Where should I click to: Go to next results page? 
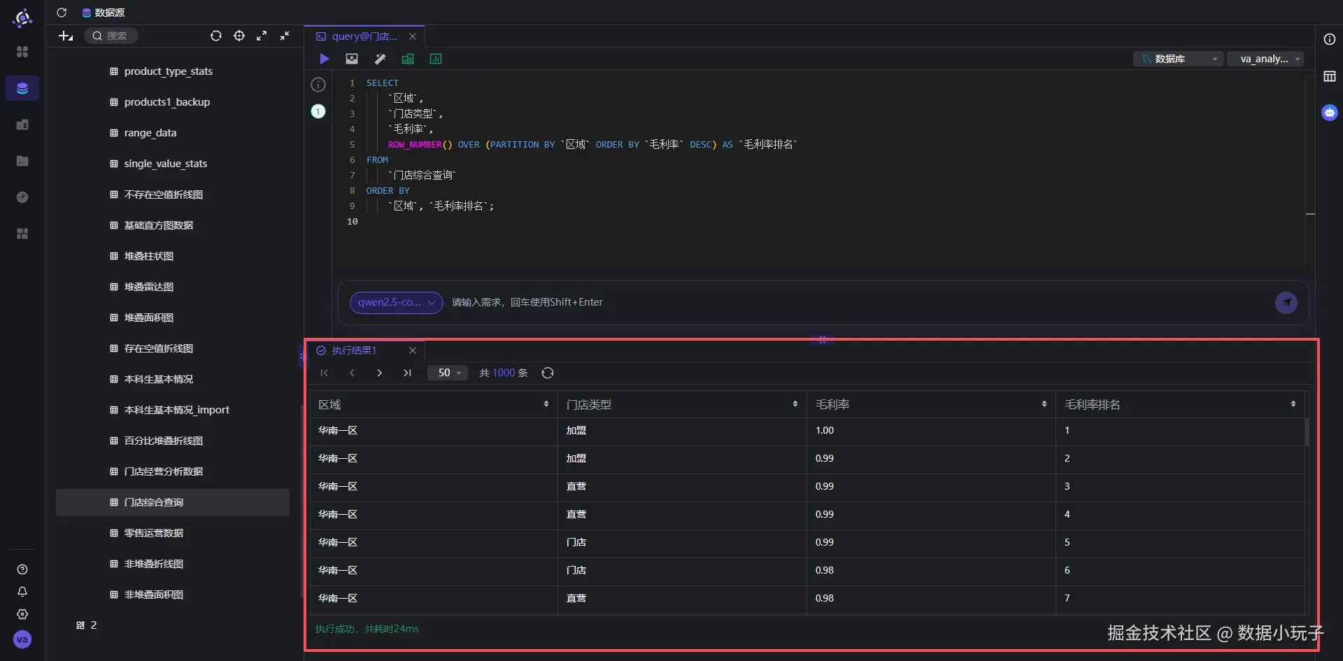pyautogui.click(x=379, y=373)
